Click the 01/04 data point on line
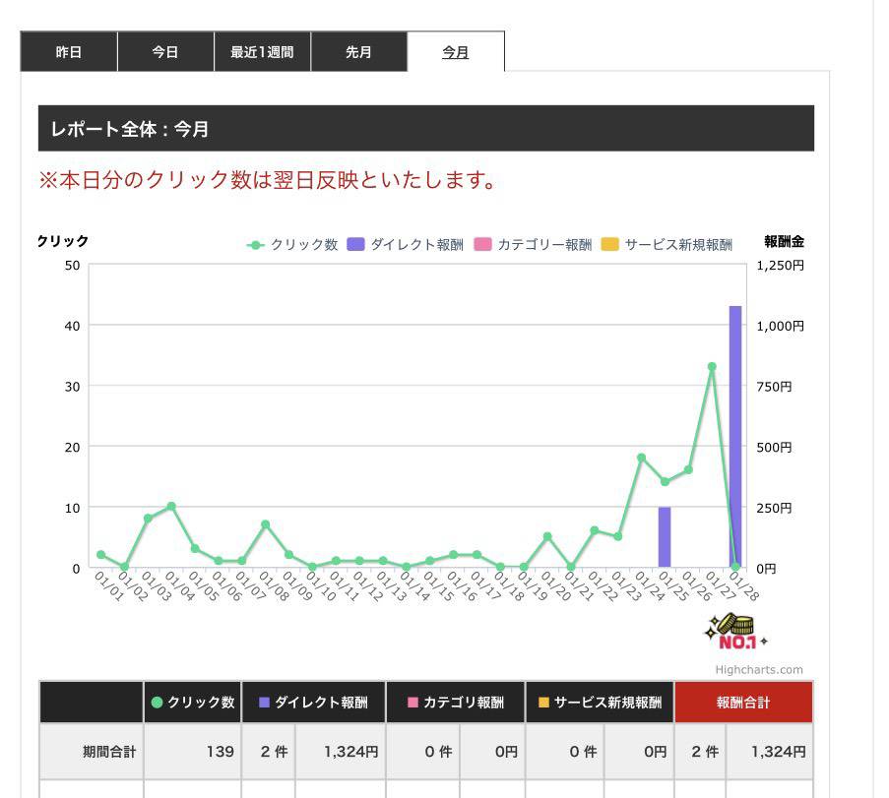Image resolution: width=889 pixels, height=798 pixels. coord(171,507)
